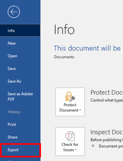The height and width of the screenshot is (161, 123).
Task: Click the back arrow circle icon
Action: (14, 12)
